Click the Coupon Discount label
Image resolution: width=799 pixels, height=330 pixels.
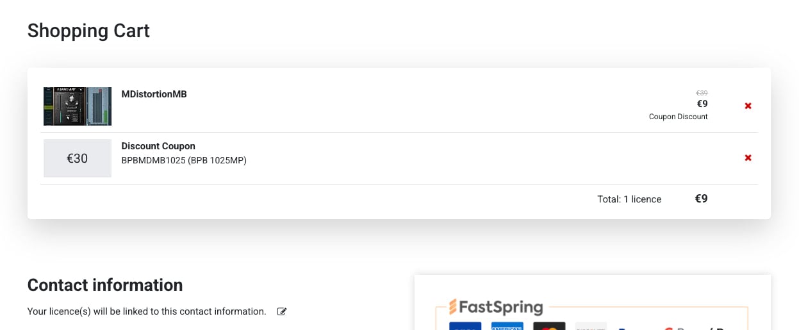(x=678, y=117)
